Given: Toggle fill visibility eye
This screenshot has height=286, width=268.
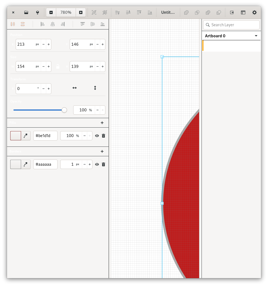Looking at the screenshot, I should click(x=97, y=136).
